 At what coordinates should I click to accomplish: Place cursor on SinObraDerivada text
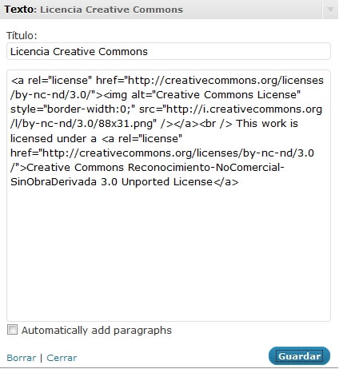pos(54,182)
